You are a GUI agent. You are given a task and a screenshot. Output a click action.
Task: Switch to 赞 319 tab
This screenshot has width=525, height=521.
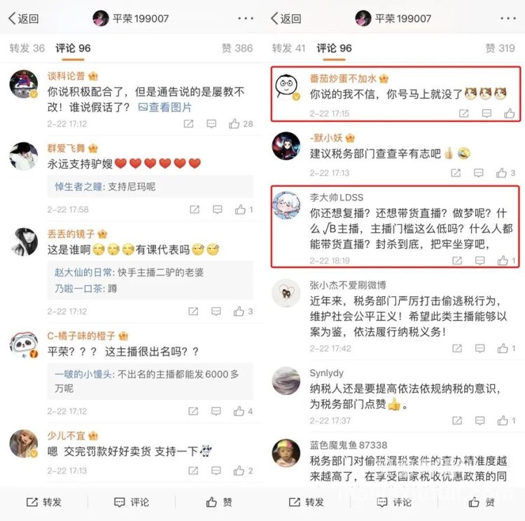coord(500,48)
